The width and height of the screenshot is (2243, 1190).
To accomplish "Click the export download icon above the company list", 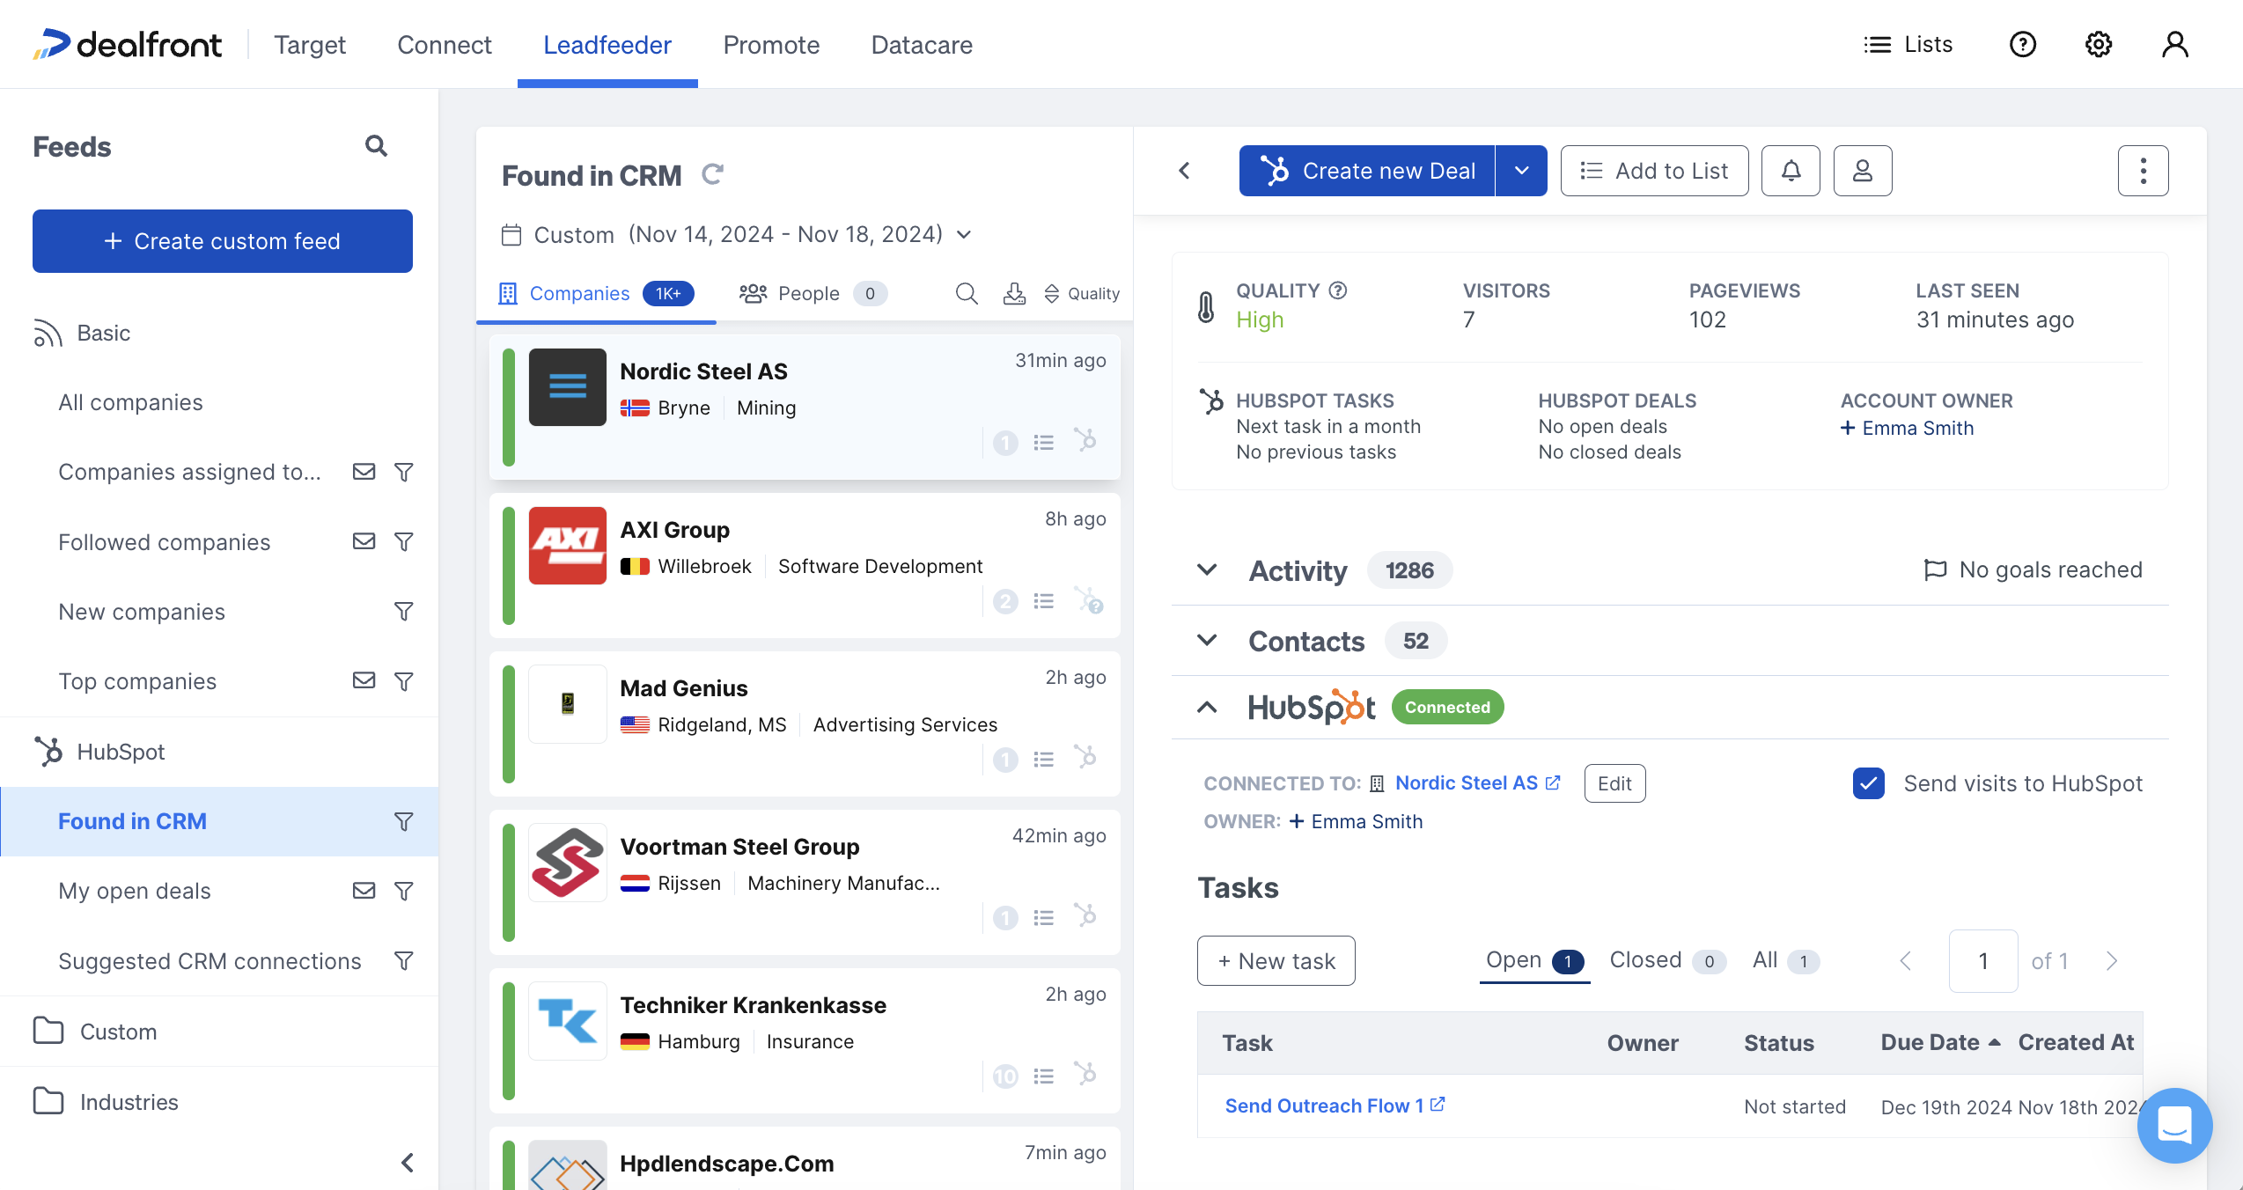I will 1014,293.
